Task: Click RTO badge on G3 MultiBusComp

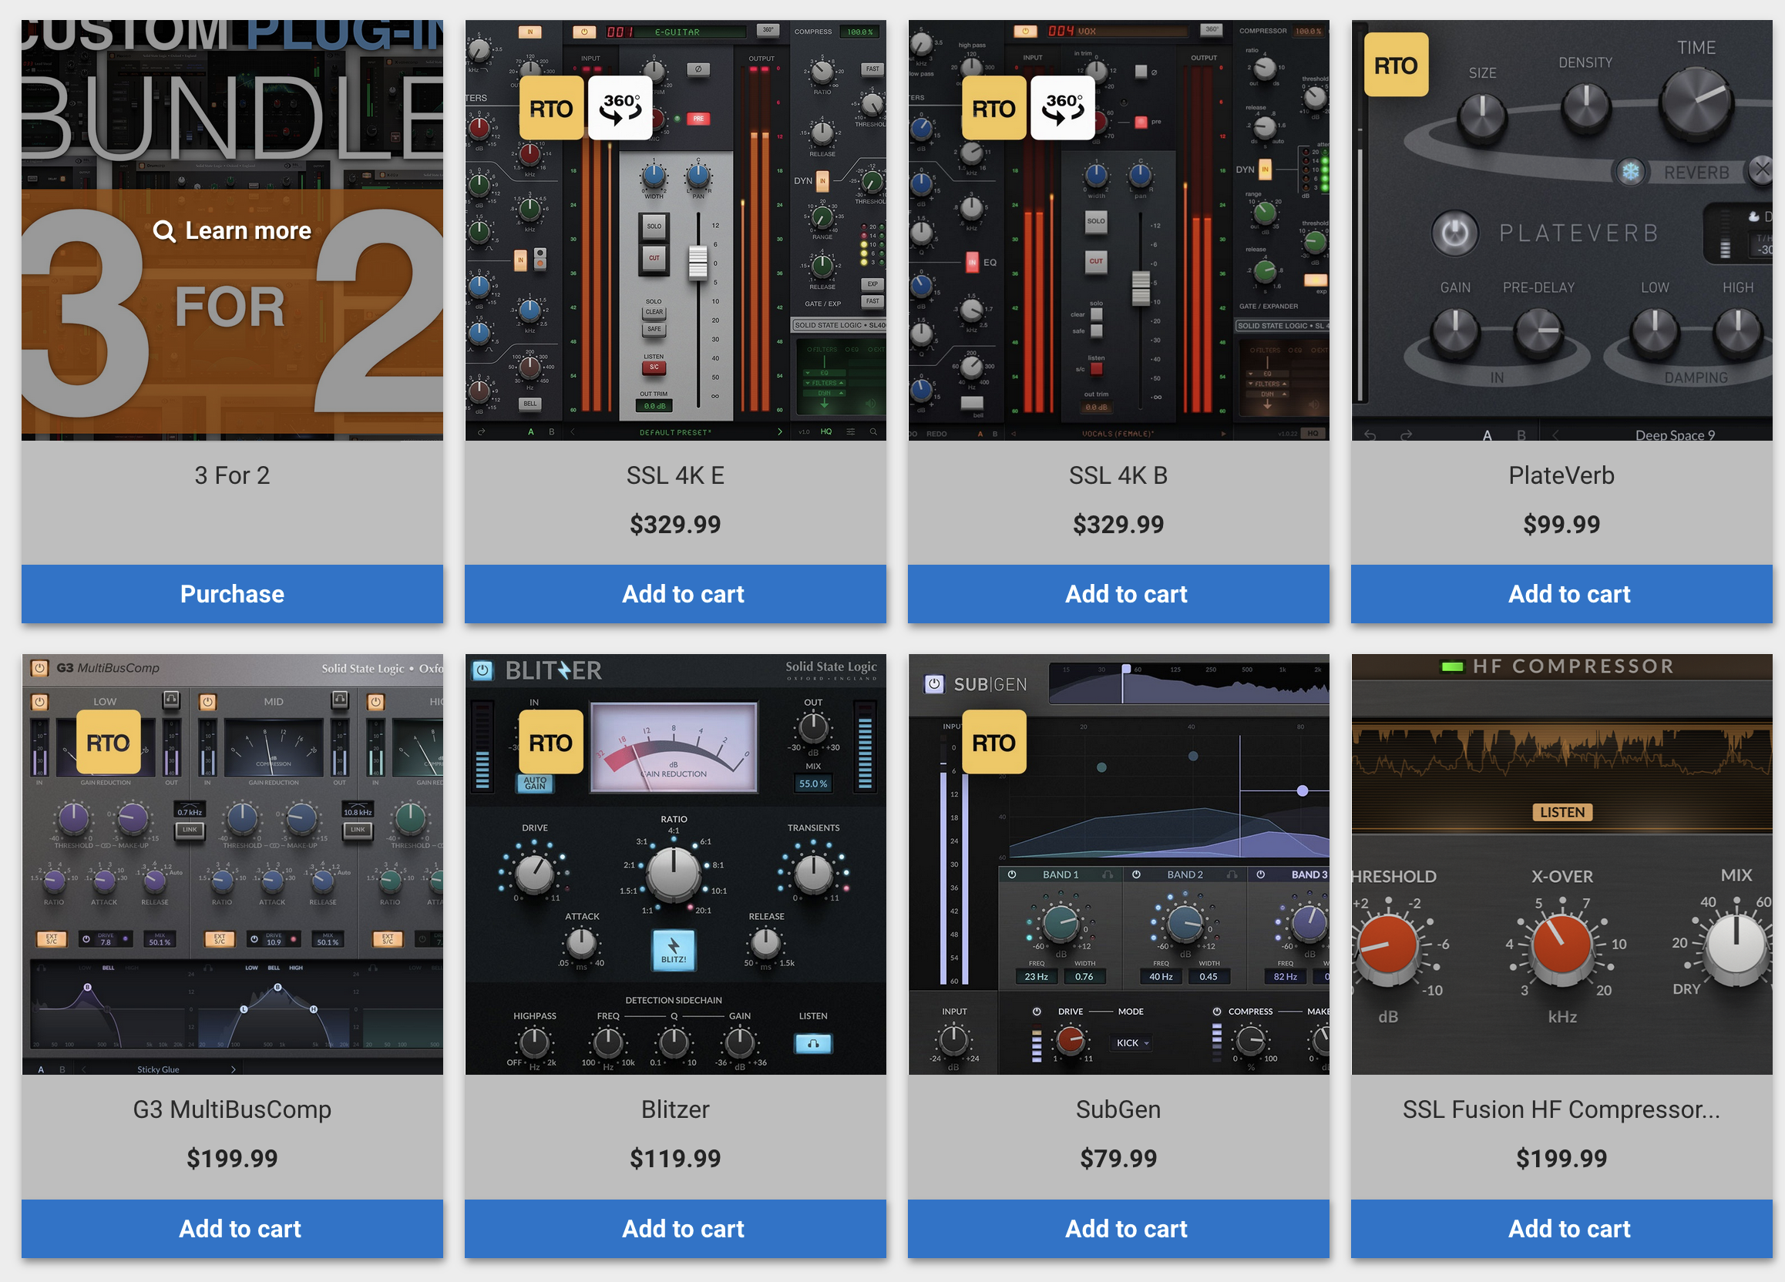Action: click(109, 743)
